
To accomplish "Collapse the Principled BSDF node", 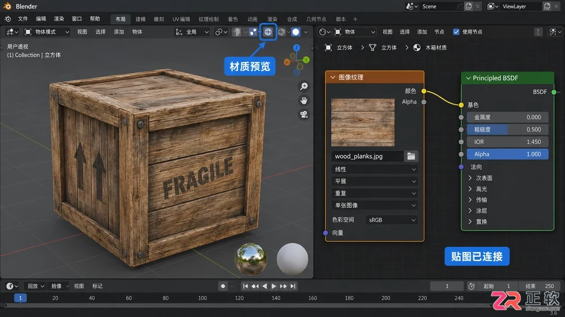I will (x=468, y=78).
